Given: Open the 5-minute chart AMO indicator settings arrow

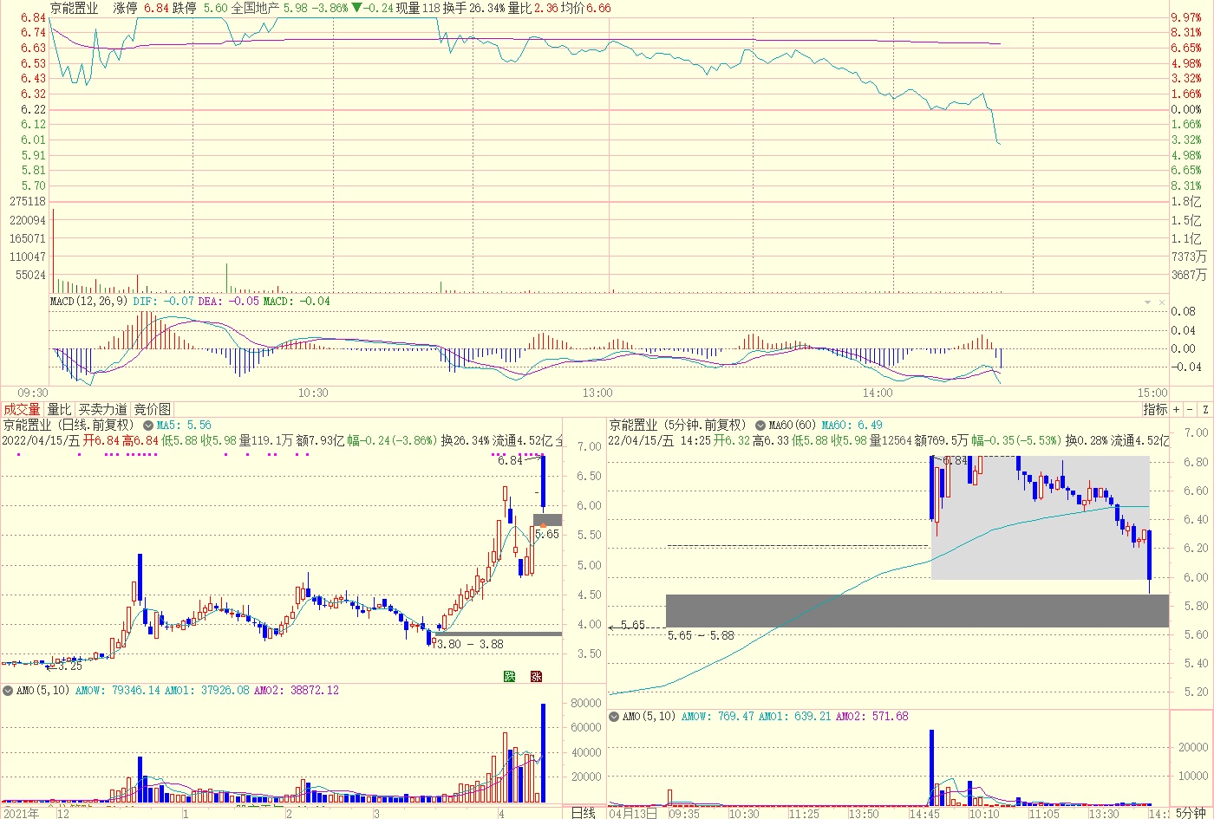Looking at the screenshot, I should (x=615, y=717).
